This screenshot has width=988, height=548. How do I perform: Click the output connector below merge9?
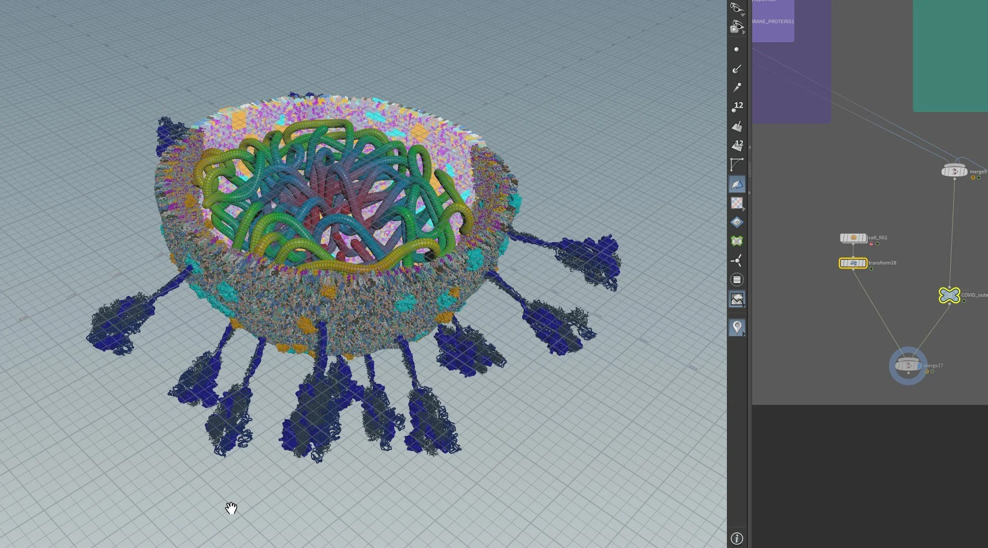click(954, 178)
